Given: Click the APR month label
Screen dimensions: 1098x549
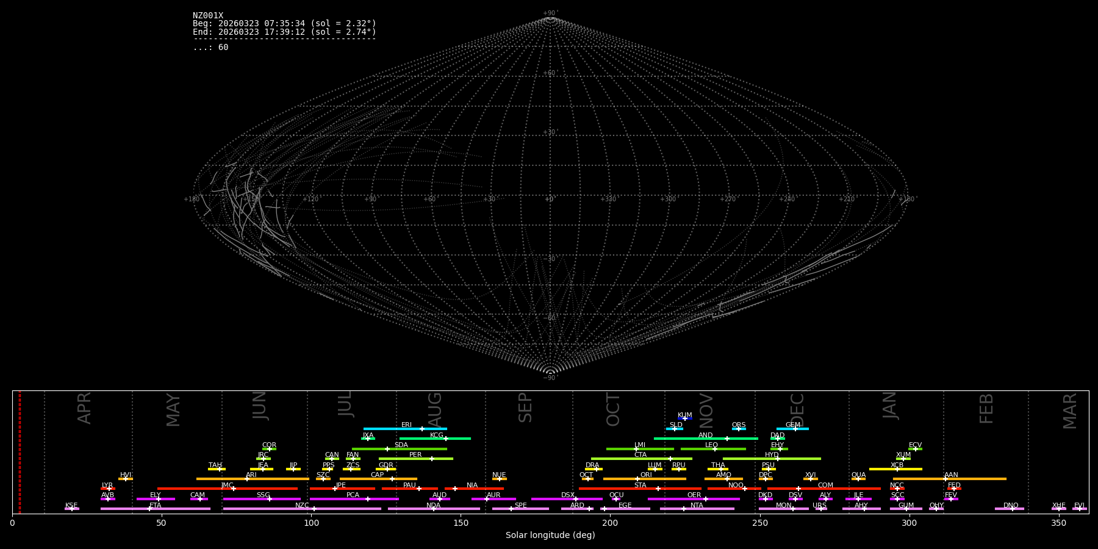Looking at the screenshot, I should click(84, 408).
